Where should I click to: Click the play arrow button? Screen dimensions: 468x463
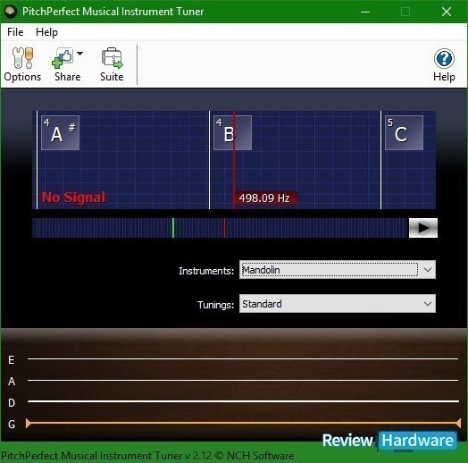click(423, 228)
